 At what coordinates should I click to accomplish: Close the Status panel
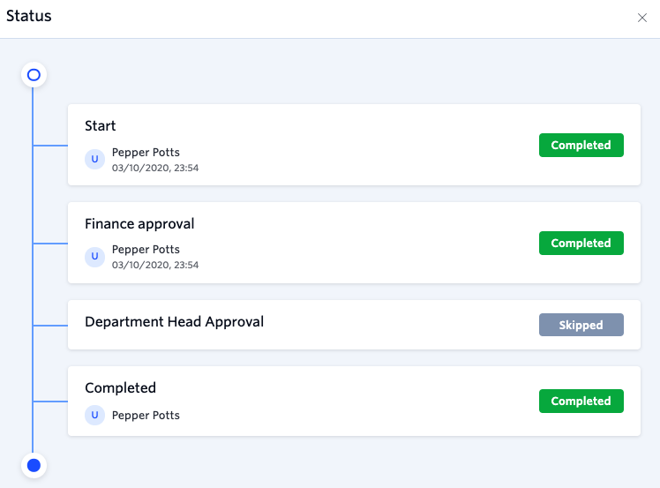point(641,18)
